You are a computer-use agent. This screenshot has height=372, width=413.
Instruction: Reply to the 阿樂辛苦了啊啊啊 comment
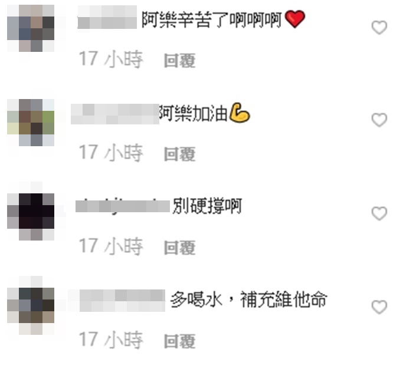tap(179, 60)
